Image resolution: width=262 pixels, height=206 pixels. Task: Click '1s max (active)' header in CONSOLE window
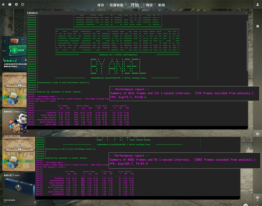(120, 106)
